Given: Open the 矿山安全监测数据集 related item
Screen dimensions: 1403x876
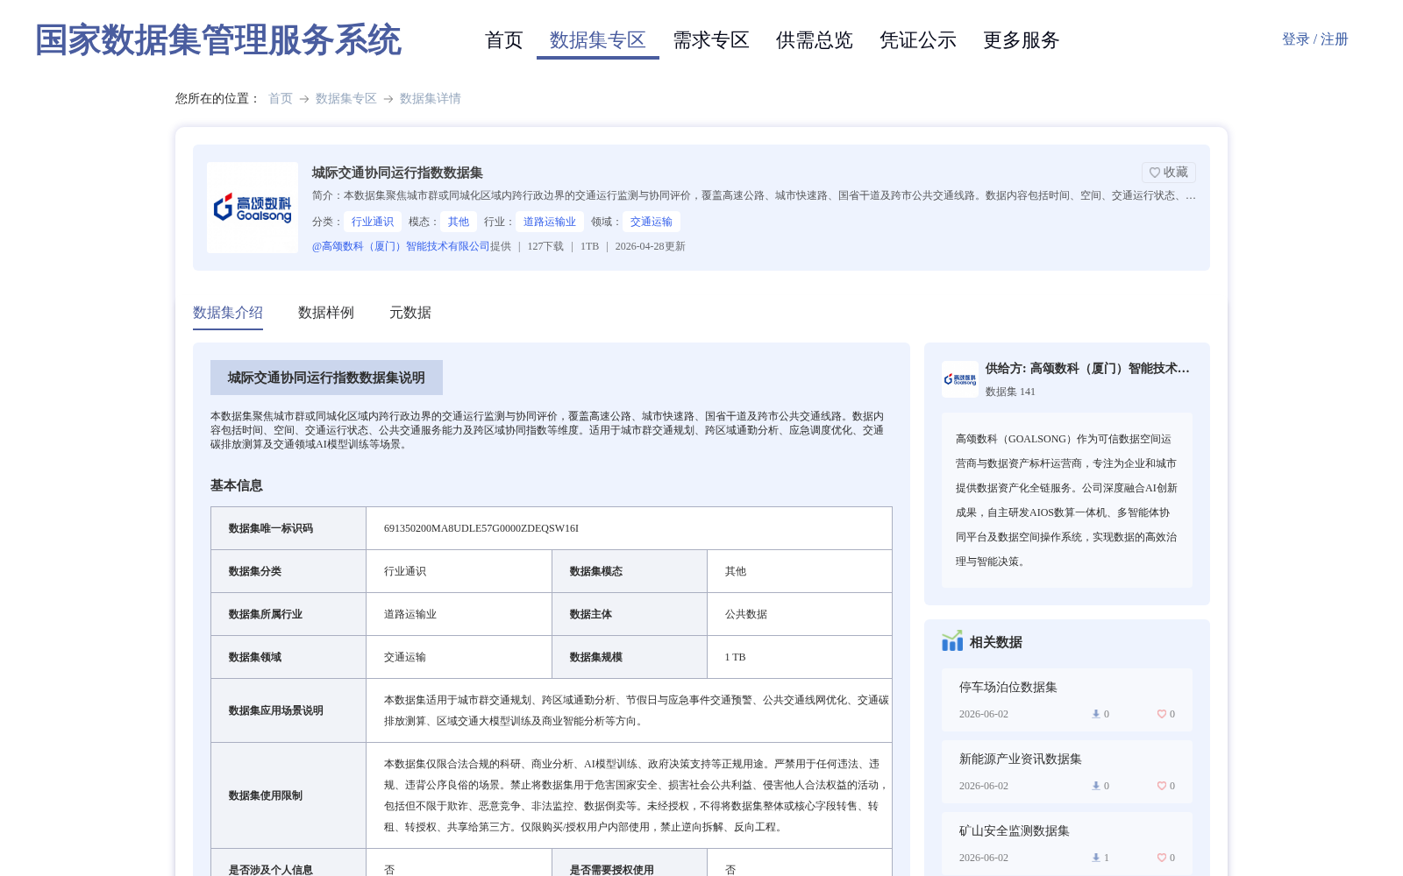Looking at the screenshot, I should [x=1015, y=831].
